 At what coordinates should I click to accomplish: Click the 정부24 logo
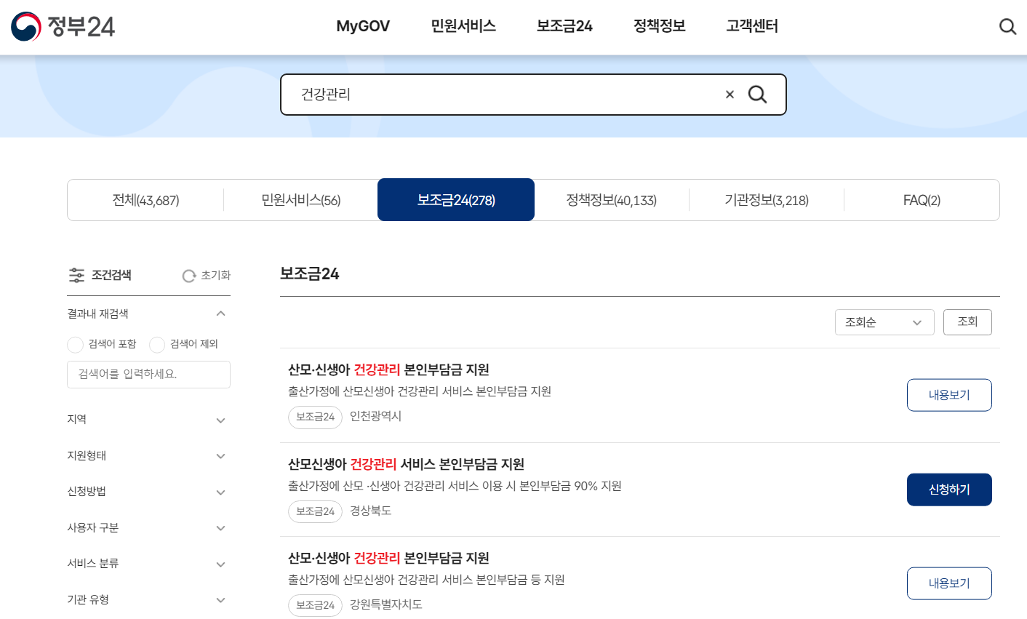coord(63,27)
